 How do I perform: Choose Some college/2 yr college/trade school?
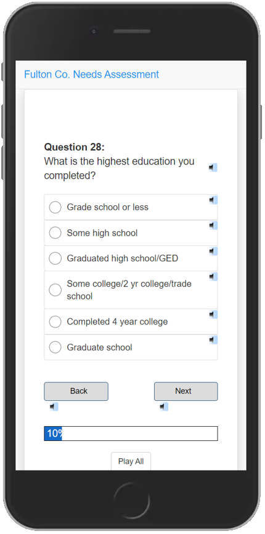(x=55, y=290)
